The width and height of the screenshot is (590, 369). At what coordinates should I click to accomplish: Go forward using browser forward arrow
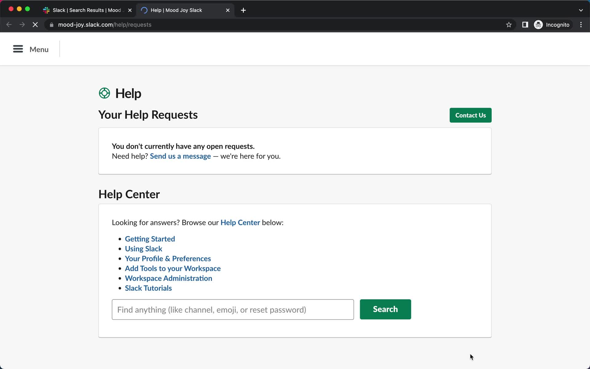click(22, 25)
